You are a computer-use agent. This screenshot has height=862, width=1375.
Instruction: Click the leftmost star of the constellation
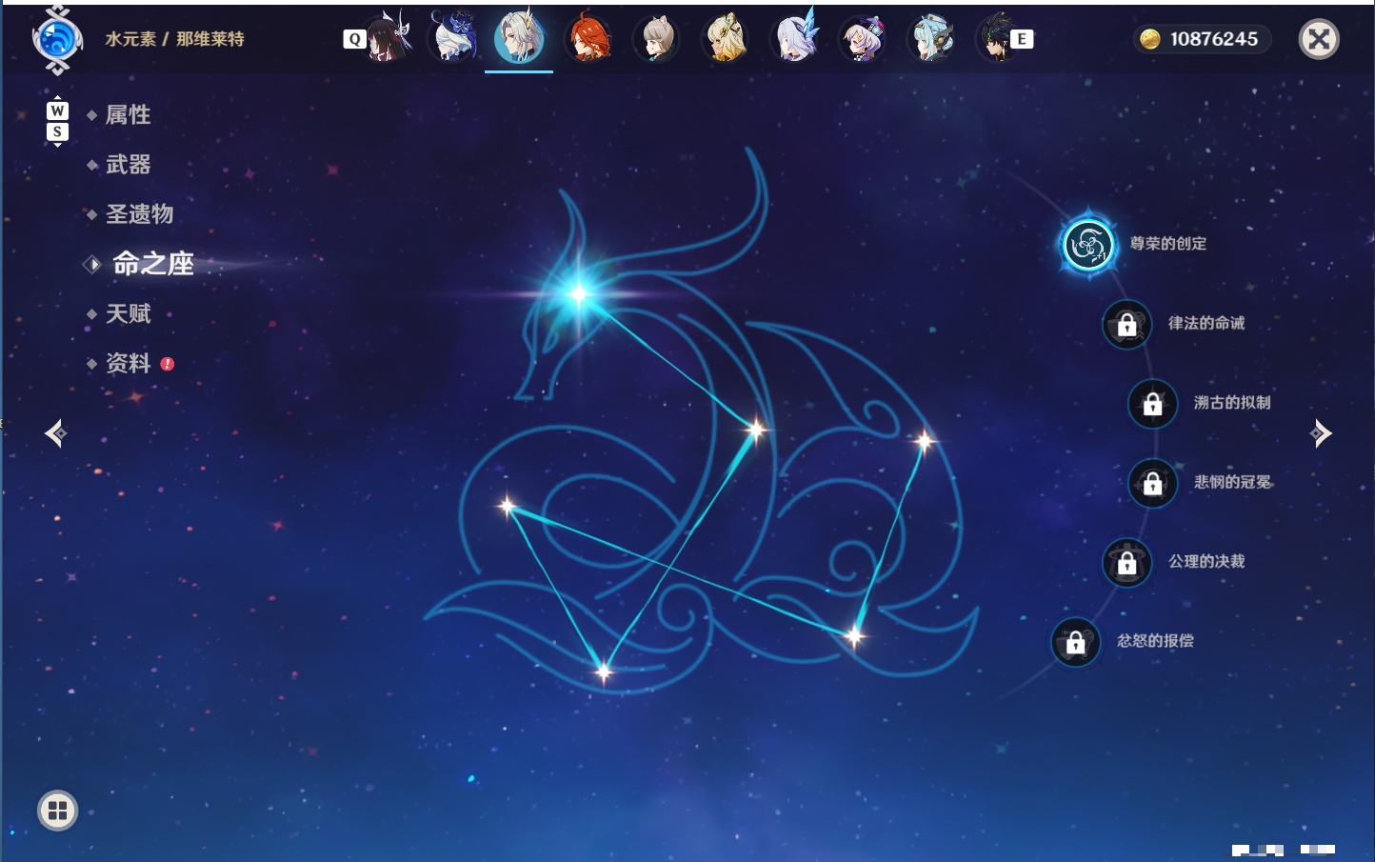point(507,506)
